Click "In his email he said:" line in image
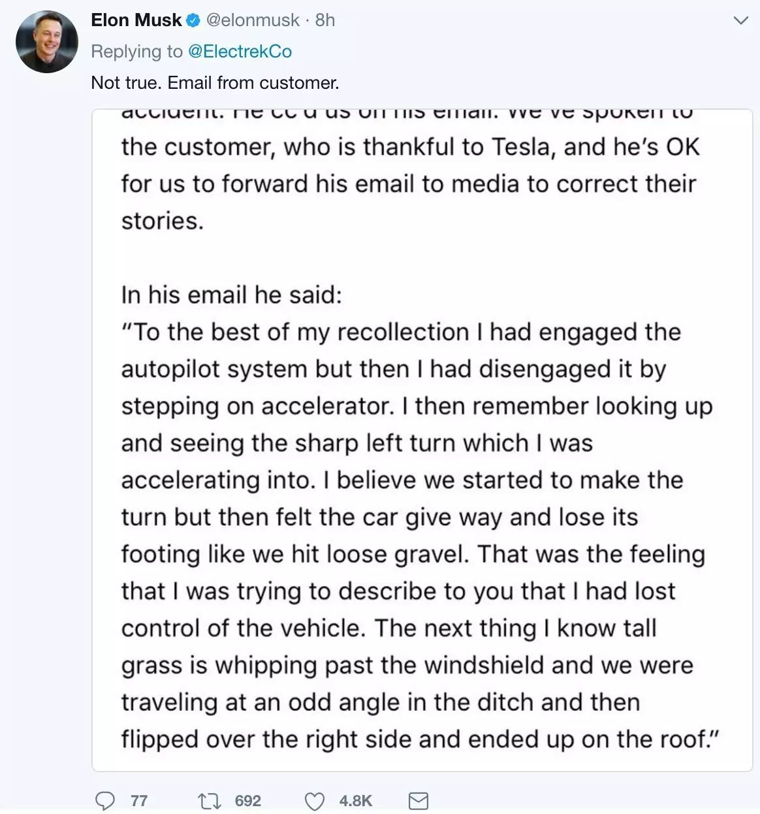Viewport: 760px width, 814px height. tap(231, 295)
